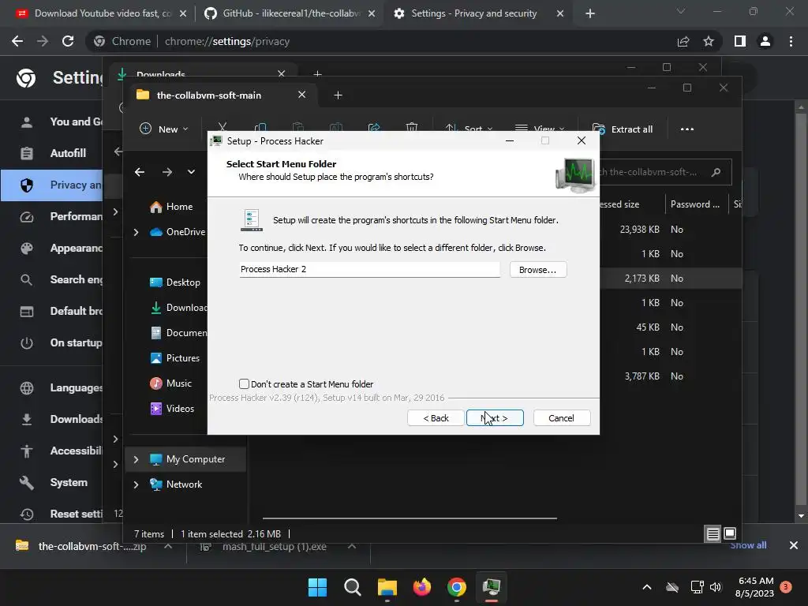Select Home in Explorer navigation pane
Viewport: 808px width, 606px height.
(x=172, y=207)
